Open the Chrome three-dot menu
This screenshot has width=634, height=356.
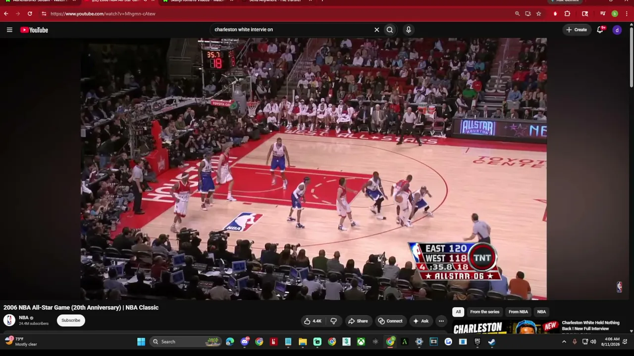coord(627,14)
